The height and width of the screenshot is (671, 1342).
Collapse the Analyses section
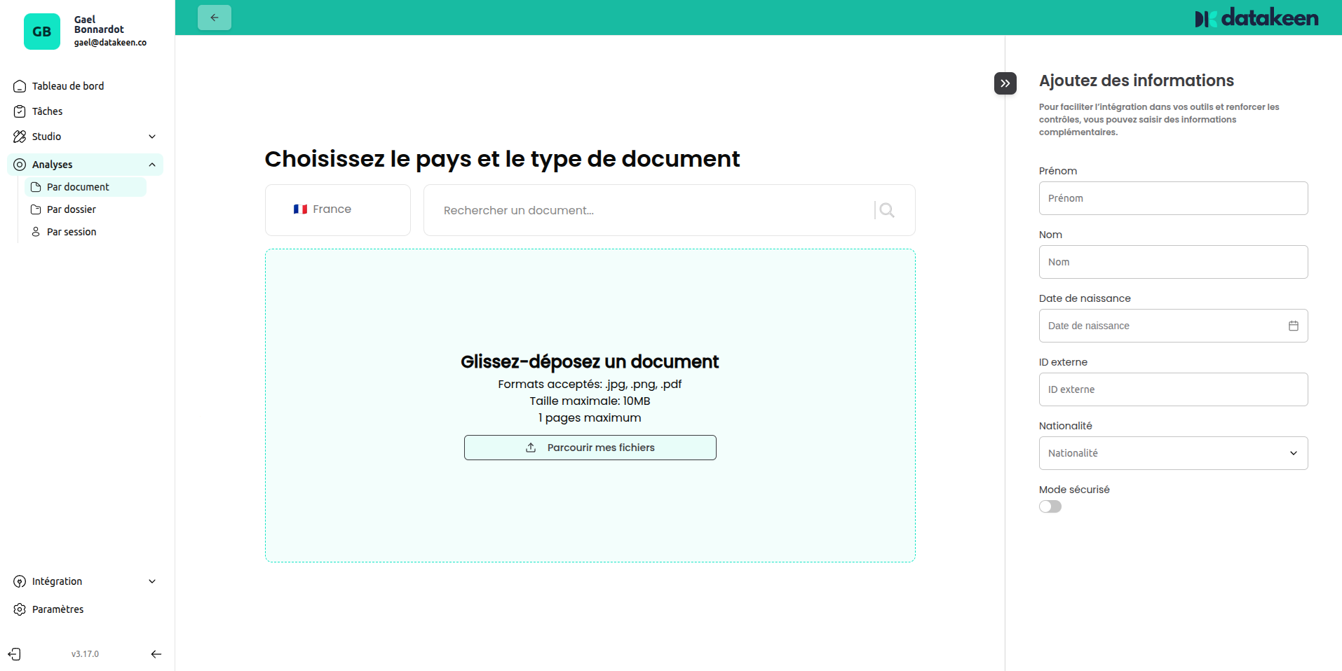tap(152, 164)
